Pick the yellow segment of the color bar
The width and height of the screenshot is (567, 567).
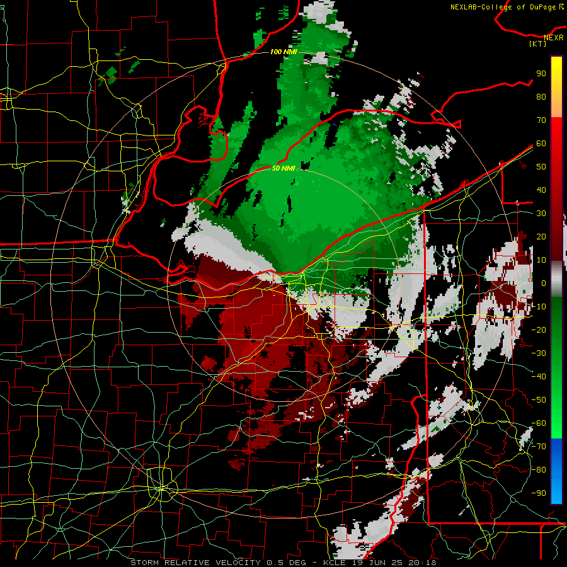point(556,87)
